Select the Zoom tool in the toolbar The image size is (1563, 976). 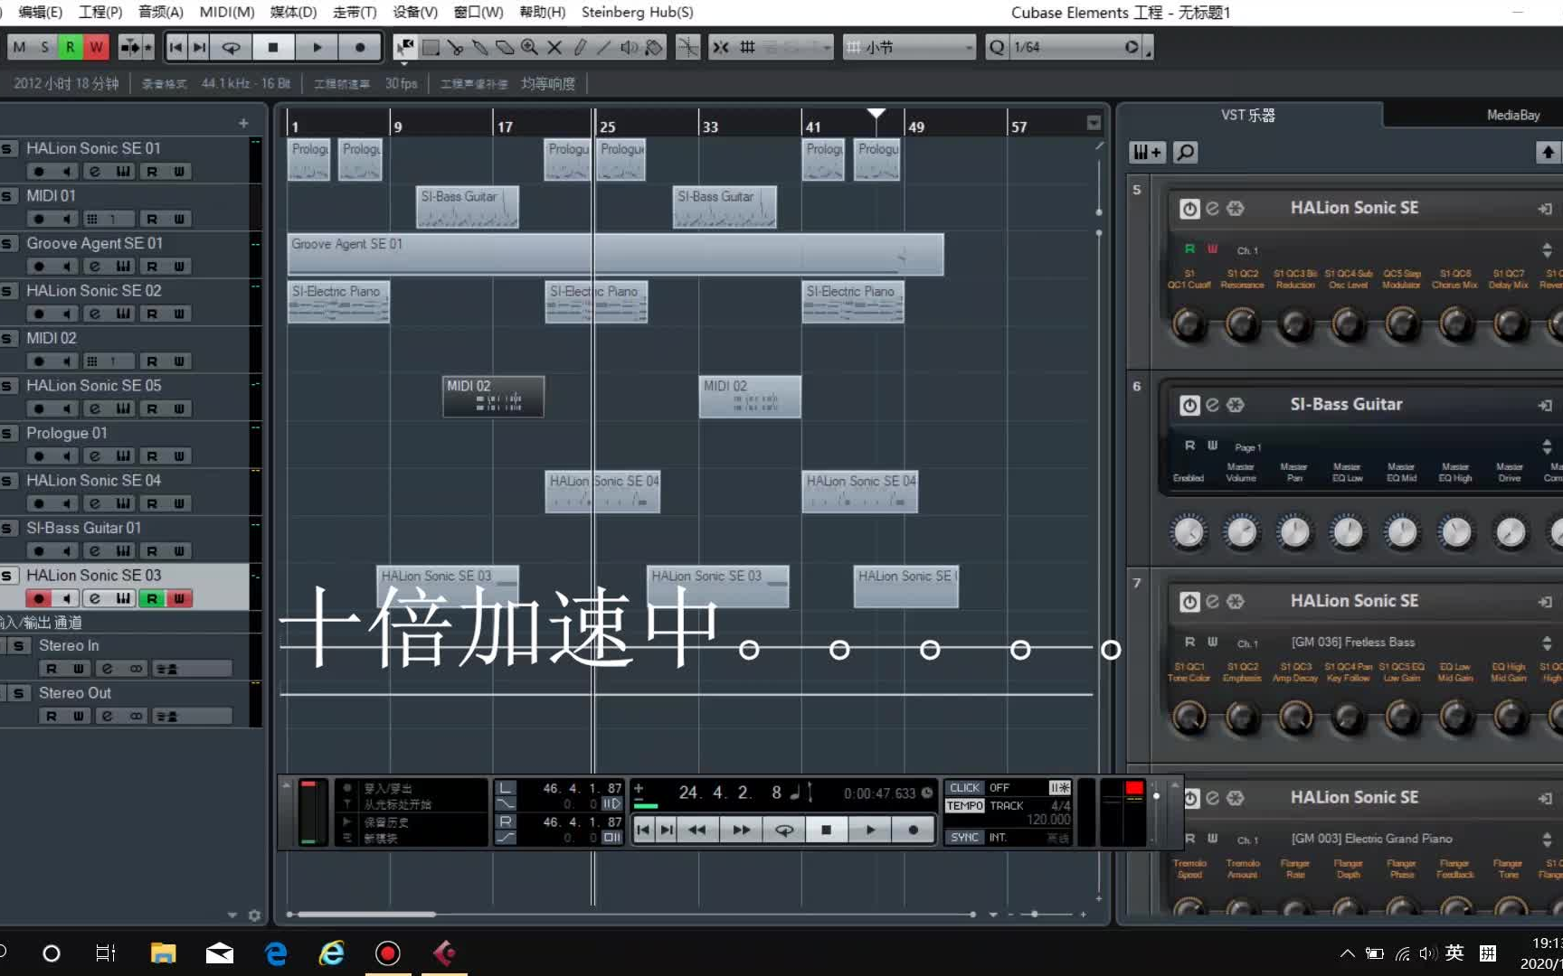point(529,47)
